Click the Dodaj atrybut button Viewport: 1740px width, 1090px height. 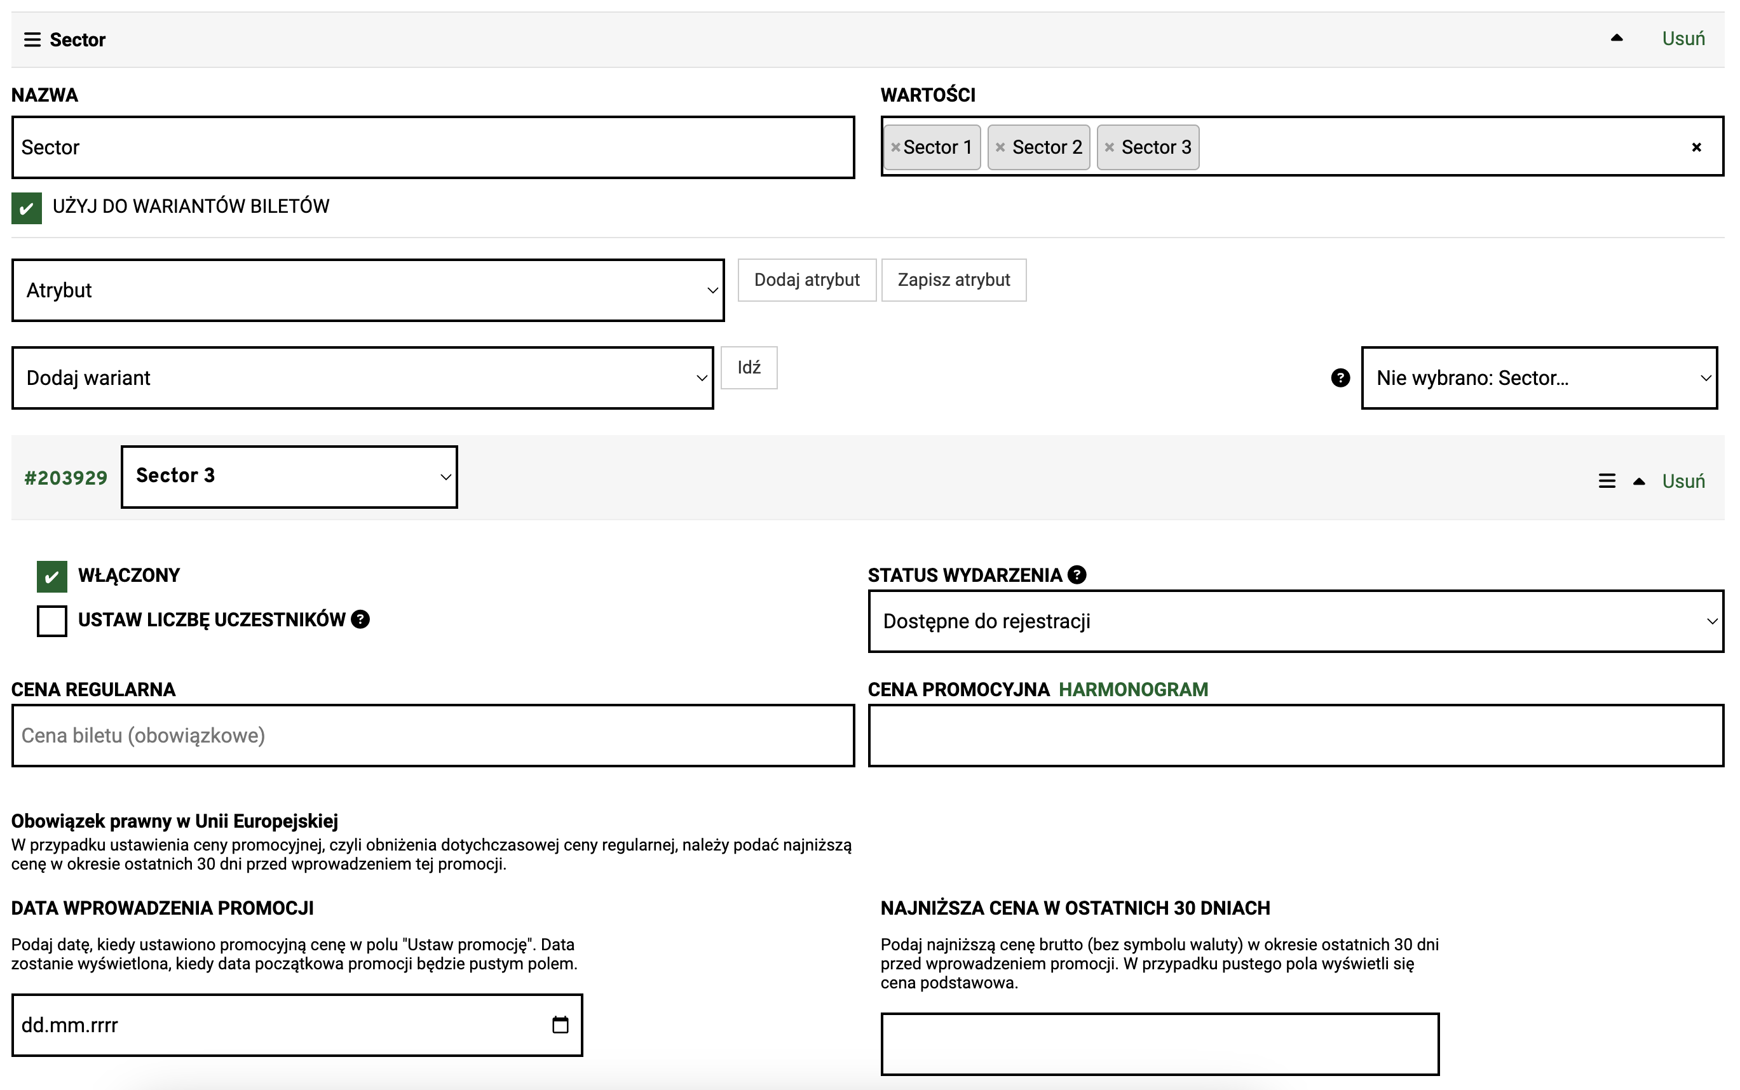pyautogui.click(x=806, y=279)
